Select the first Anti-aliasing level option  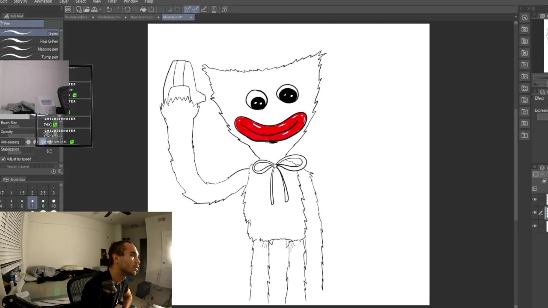[28, 142]
